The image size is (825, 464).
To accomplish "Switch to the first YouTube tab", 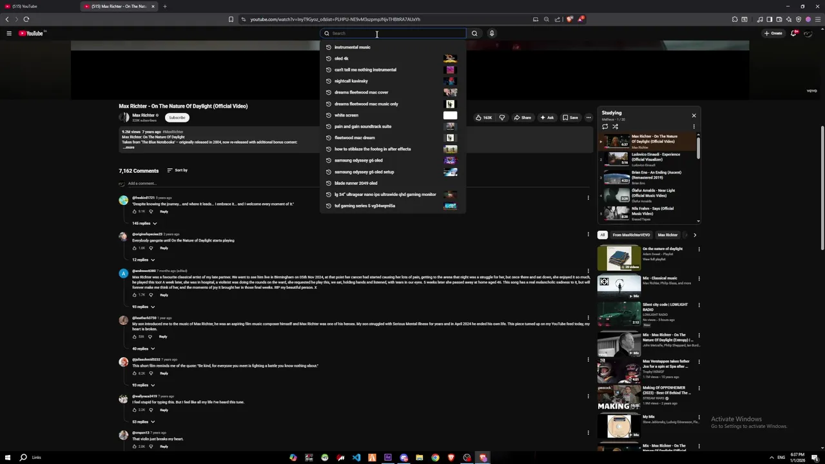I will click(x=40, y=6).
